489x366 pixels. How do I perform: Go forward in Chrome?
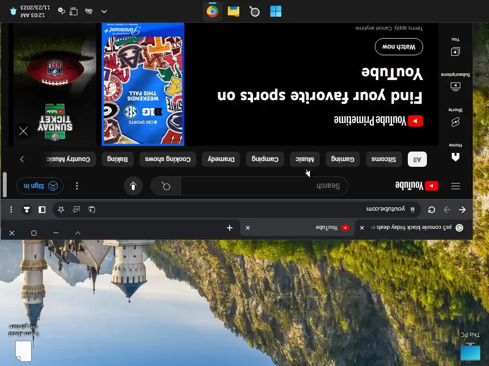coord(447,210)
